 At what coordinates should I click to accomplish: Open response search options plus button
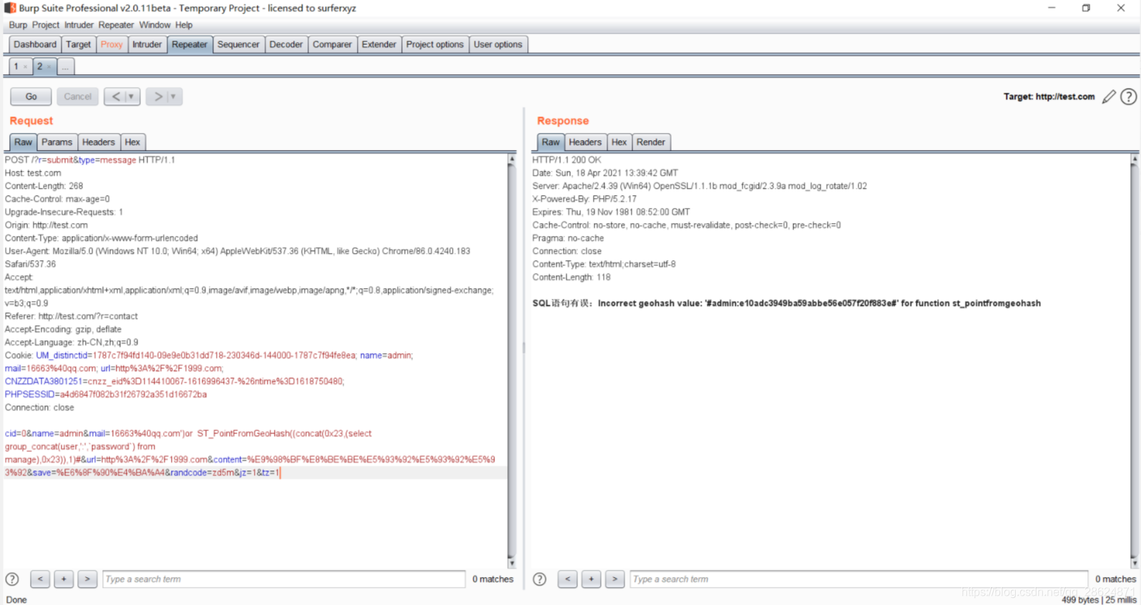tap(591, 579)
